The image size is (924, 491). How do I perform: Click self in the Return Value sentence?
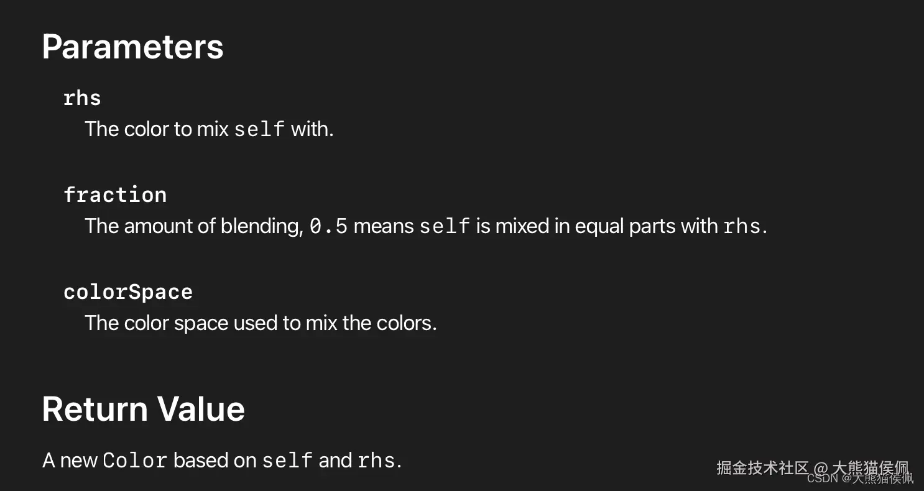[x=287, y=461]
